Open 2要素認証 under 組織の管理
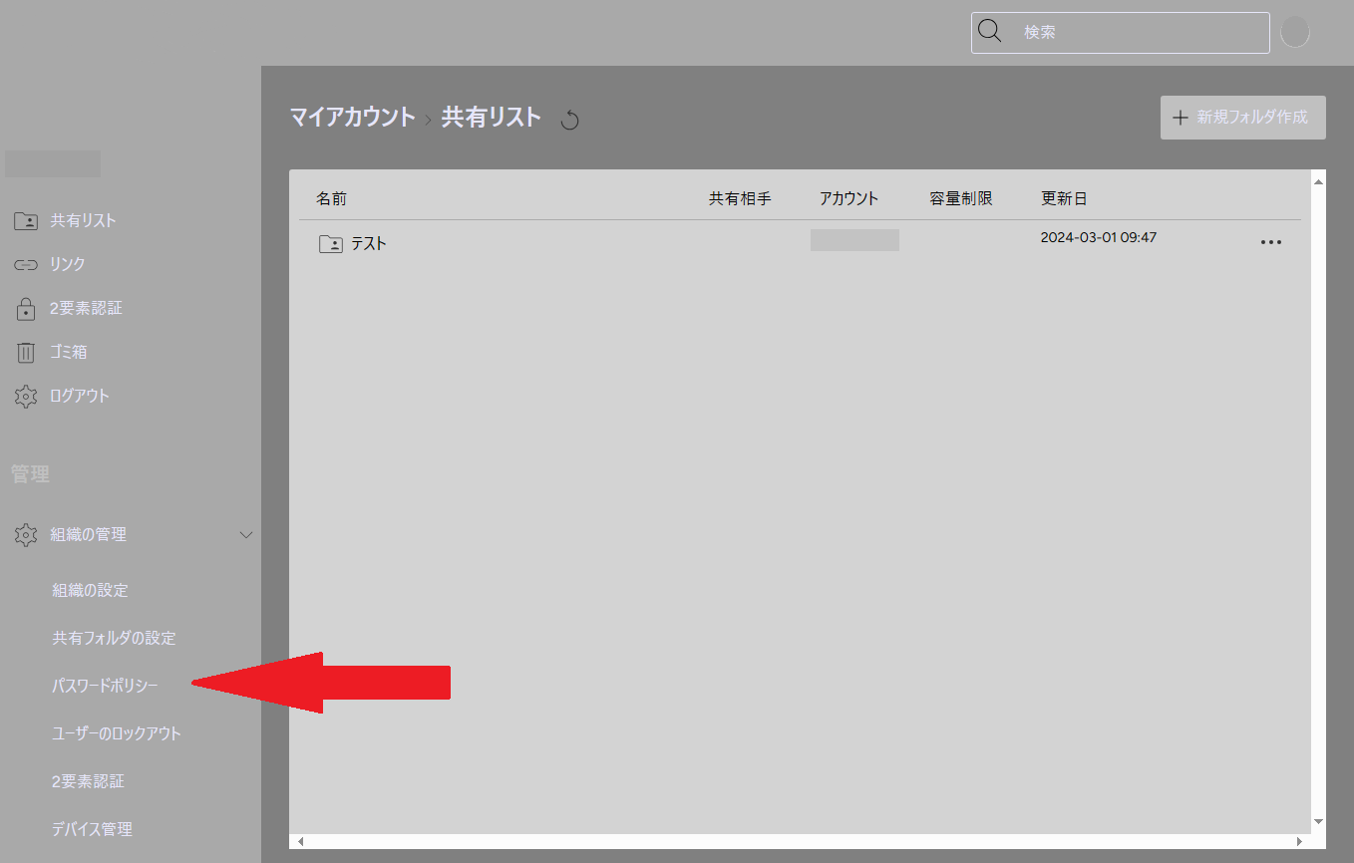This screenshot has height=863, width=1354. (x=89, y=781)
